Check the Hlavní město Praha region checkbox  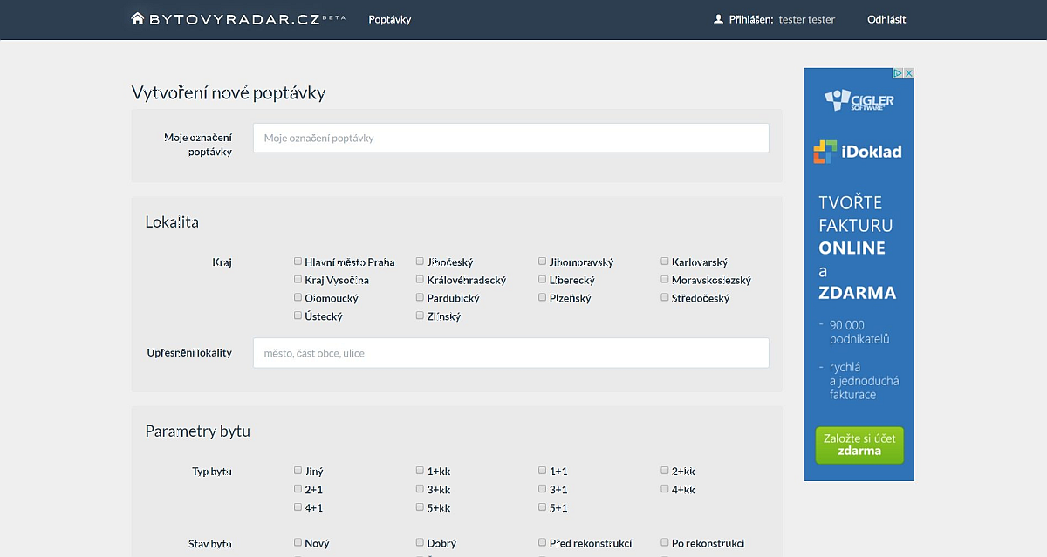point(298,262)
